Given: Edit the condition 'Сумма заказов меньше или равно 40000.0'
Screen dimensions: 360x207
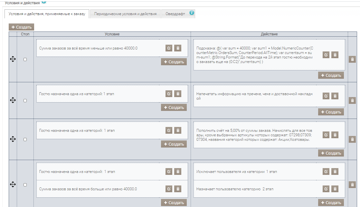Looking at the screenshot, I should pos(169,48).
